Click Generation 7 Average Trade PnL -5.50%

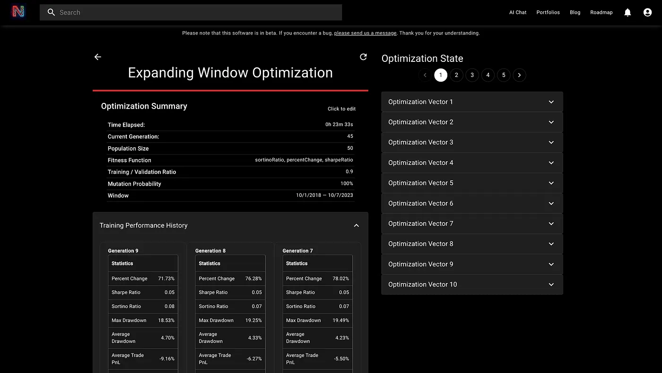click(x=341, y=359)
